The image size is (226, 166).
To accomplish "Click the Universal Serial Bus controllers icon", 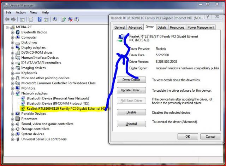I will coord(18,139).
